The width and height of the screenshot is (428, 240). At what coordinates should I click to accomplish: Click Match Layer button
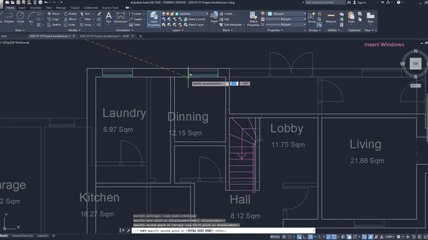point(194,25)
